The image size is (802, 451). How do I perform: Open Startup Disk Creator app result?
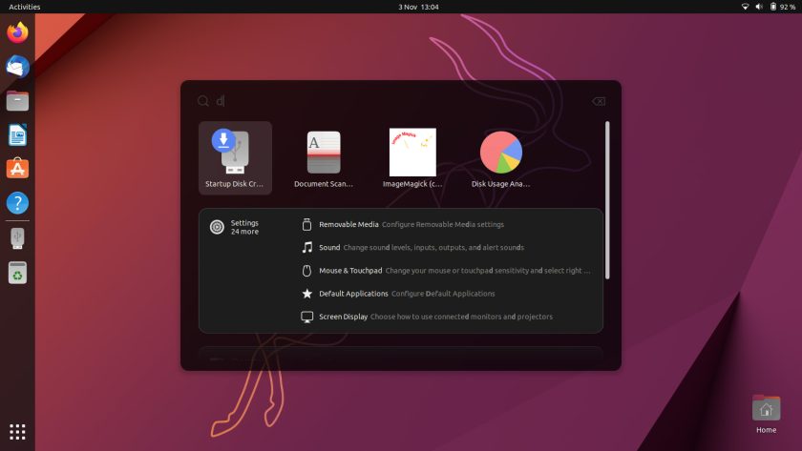click(235, 158)
